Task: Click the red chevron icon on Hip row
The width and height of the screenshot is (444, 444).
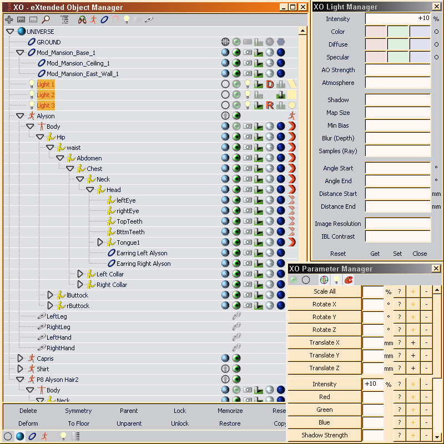Action: [292, 137]
